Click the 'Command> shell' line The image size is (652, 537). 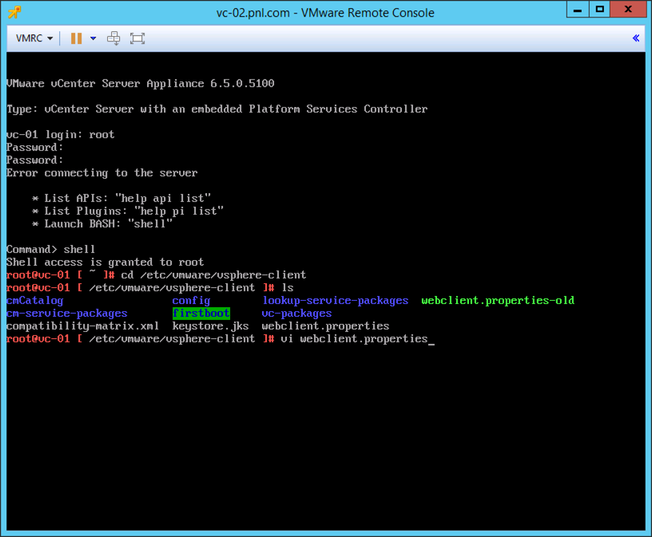coord(50,249)
